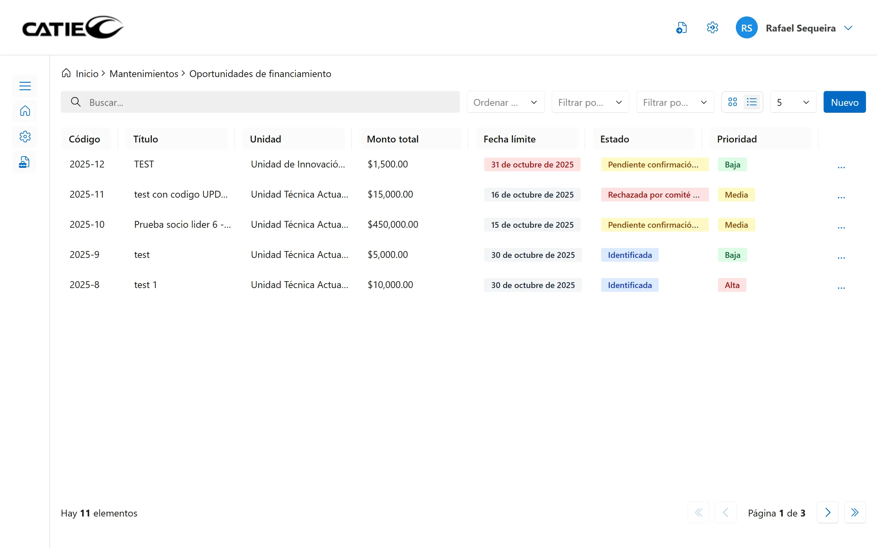The image size is (877, 548).
Task: Switch to list view
Action: click(752, 102)
